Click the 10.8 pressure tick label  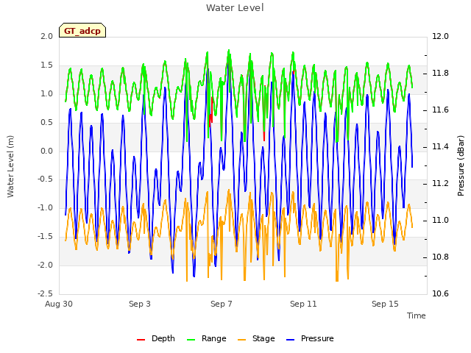(440, 257)
